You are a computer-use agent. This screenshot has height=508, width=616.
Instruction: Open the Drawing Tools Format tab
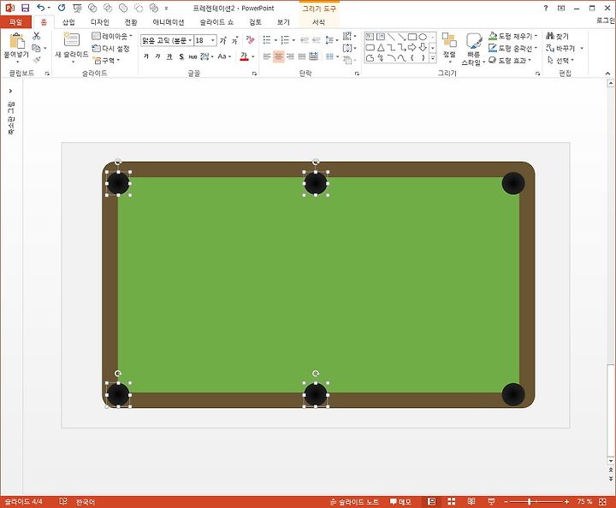(318, 22)
